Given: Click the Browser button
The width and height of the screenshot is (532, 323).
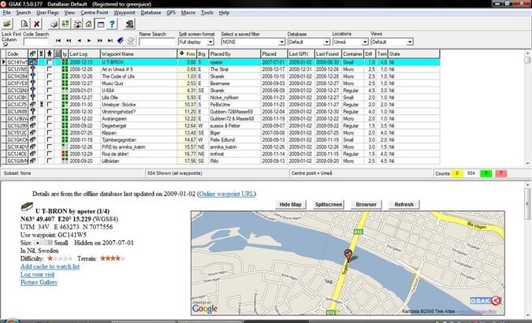Looking at the screenshot, I should (366, 204).
